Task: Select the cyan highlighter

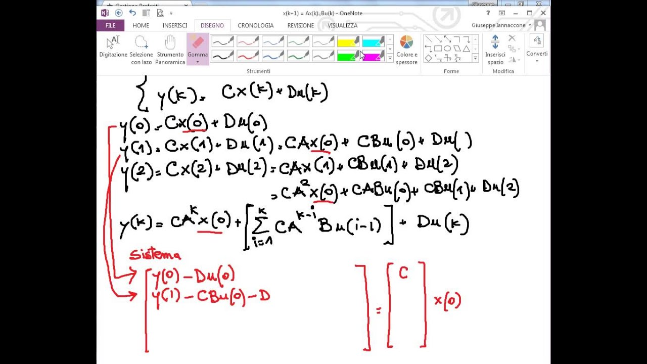Action: pos(374,41)
